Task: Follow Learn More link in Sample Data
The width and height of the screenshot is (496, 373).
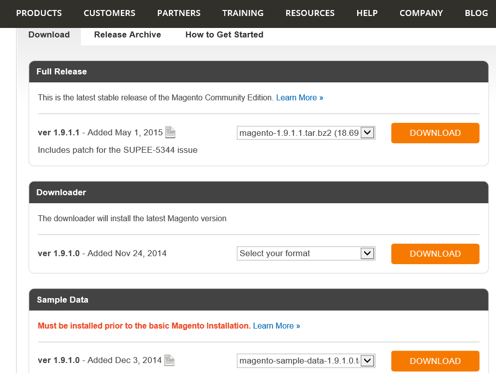Action: (x=276, y=326)
